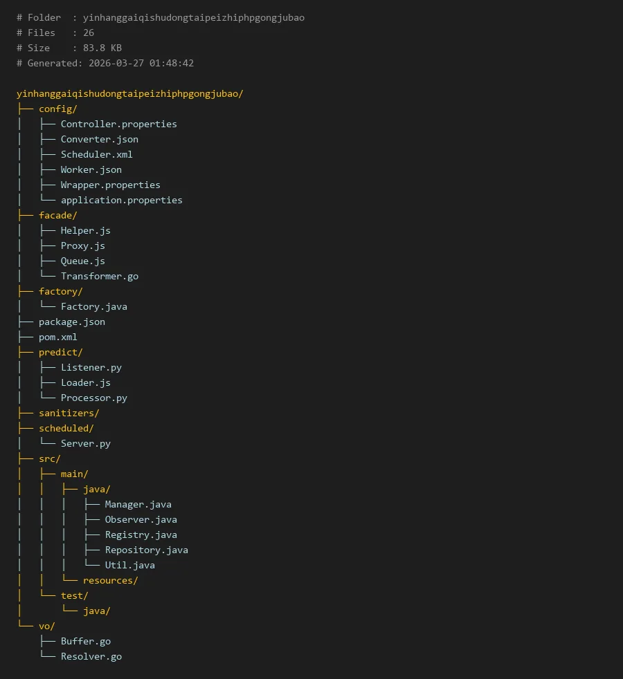Click the Resolver.go file
Screen dimensions: 623x679
tap(91, 657)
